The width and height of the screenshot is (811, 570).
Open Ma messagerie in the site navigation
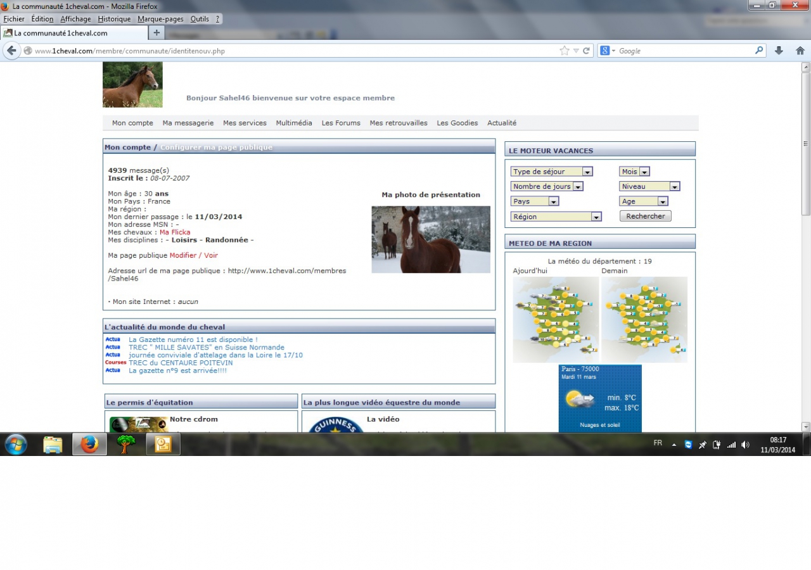188,123
